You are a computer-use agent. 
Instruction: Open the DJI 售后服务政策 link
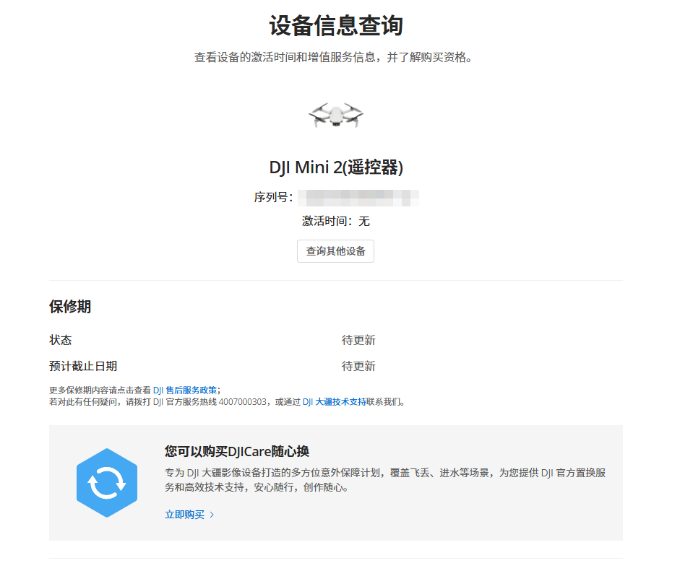click(185, 390)
